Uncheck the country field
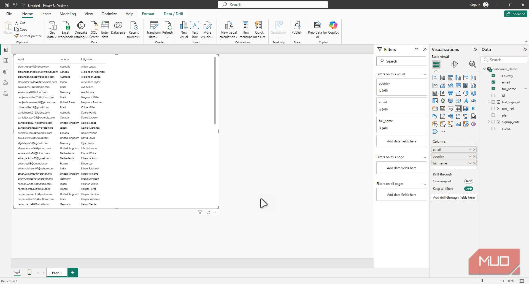This screenshot has width=529, height=284. [493, 75]
